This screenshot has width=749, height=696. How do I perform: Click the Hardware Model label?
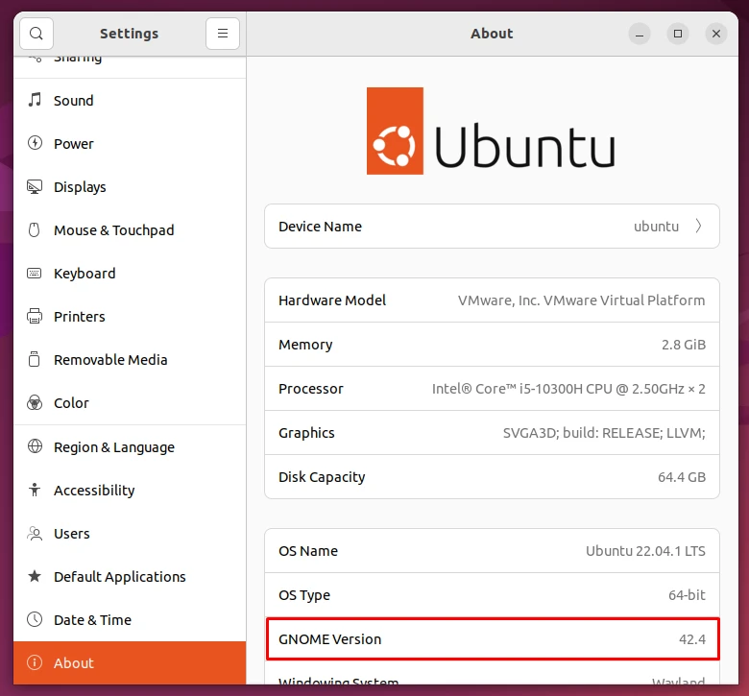click(332, 300)
